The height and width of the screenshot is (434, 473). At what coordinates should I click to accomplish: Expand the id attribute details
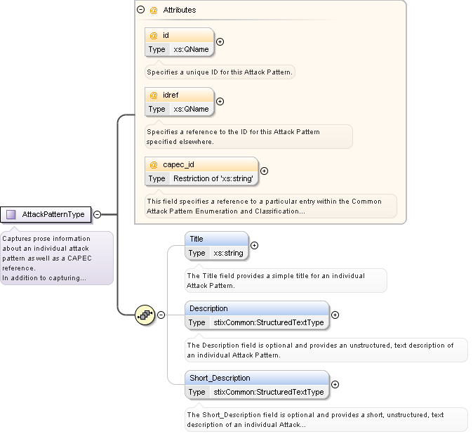(220, 42)
